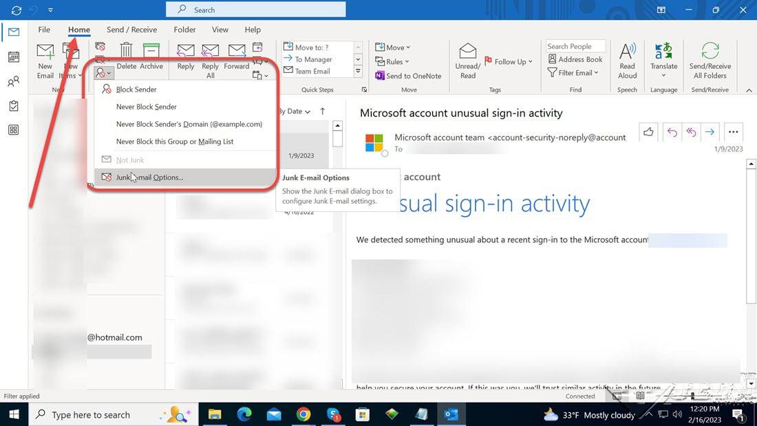Open Address Book
This screenshot has width=757, height=426.
pos(575,60)
